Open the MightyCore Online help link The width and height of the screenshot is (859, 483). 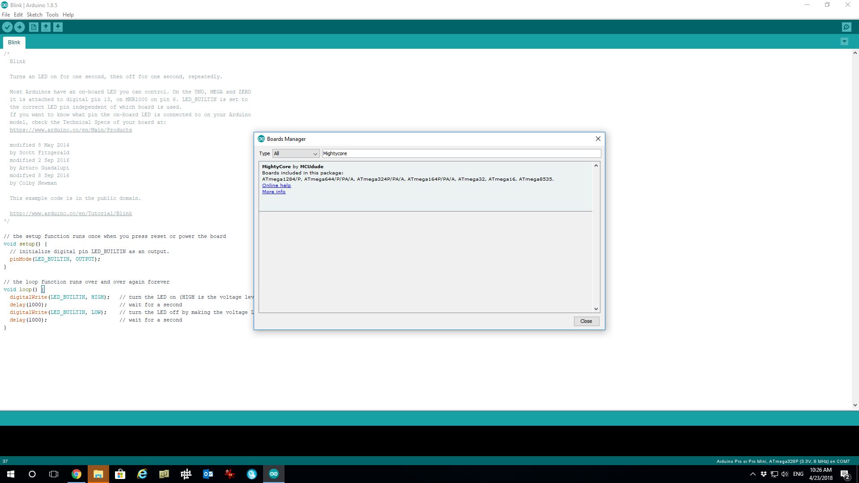click(x=276, y=185)
